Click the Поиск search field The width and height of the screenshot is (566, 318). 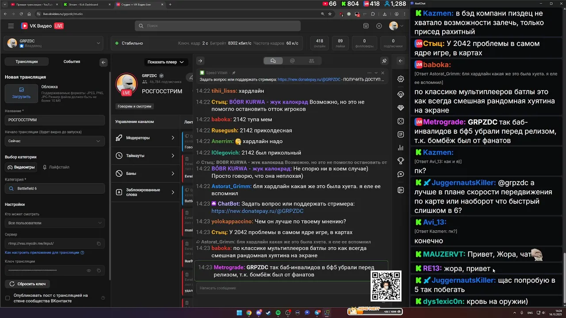coord(218,26)
